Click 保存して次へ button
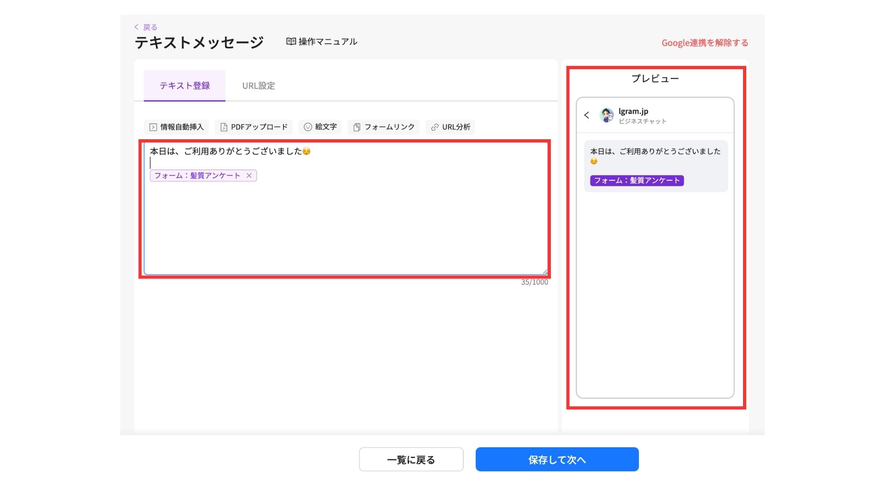 (557, 459)
